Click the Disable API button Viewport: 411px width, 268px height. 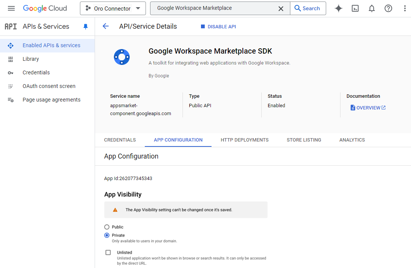point(218,26)
